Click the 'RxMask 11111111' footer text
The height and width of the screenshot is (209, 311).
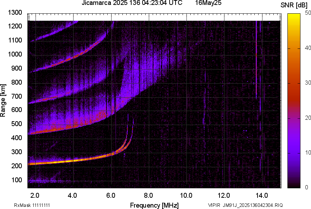[x=32, y=205]
